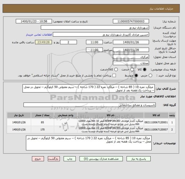185x179 pixels.
Task: Click the announcement date field 1400/01/23 - 10:58
Action: point(34,22)
